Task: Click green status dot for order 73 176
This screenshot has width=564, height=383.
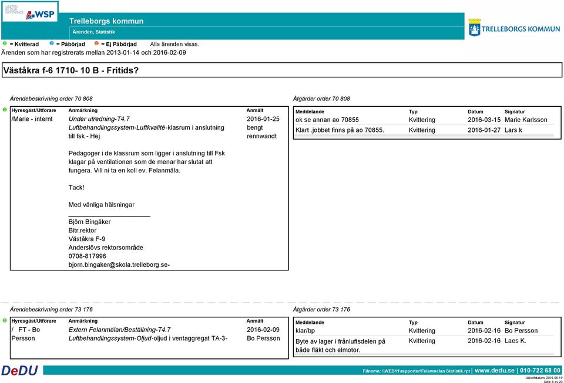Action: tap(5, 320)
